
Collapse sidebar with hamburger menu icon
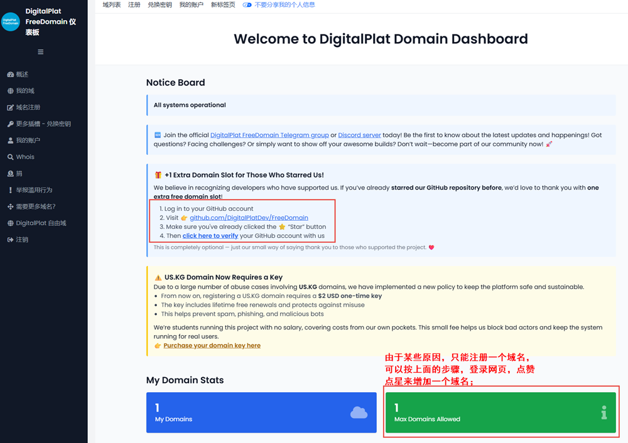click(40, 51)
